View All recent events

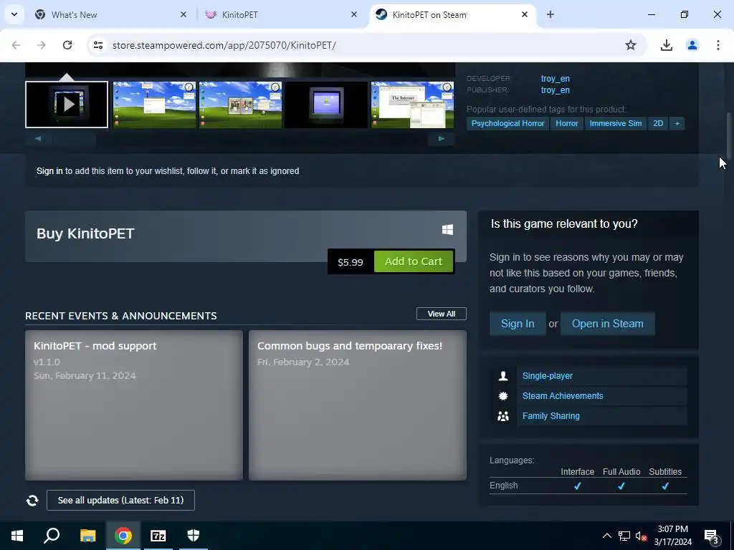point(442,314)
